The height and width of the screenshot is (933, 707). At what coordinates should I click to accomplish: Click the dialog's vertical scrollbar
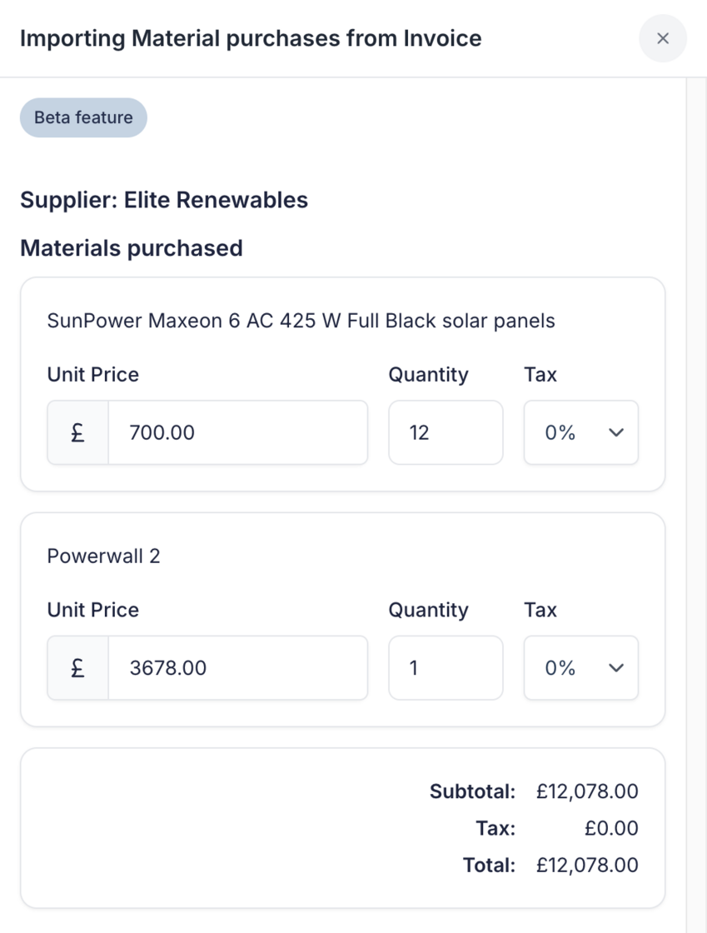695,500
